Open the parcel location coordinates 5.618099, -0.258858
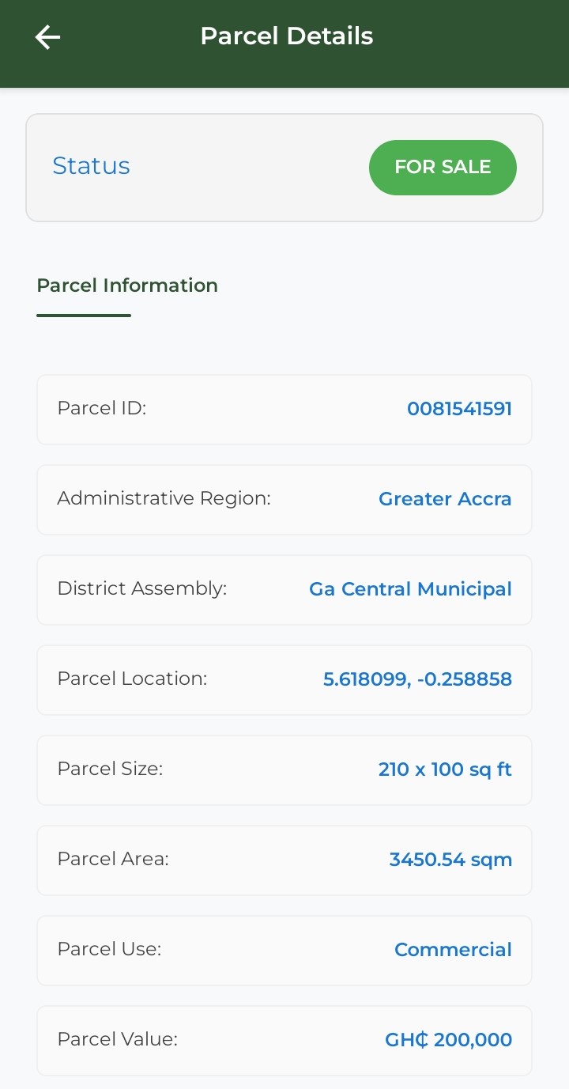The height and width of the screenshot is (1089, 569). [x=417, y=679]
